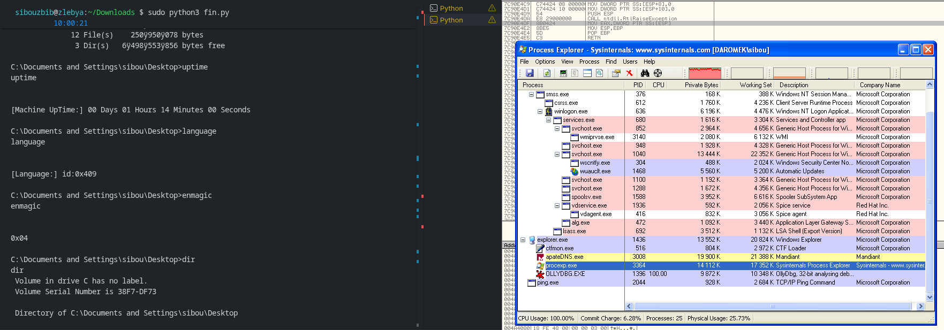This screenshot has width=944, height=330.
Task: Click the binoculars Find Handle icon
Action: pyautogui.click(x=645, y=73)
